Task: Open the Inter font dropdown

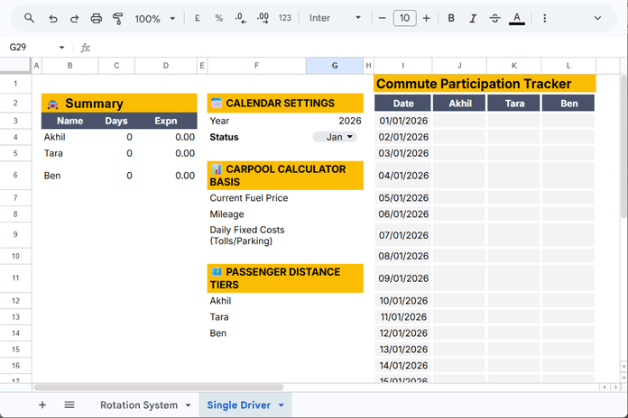Action: coord(335,18)
